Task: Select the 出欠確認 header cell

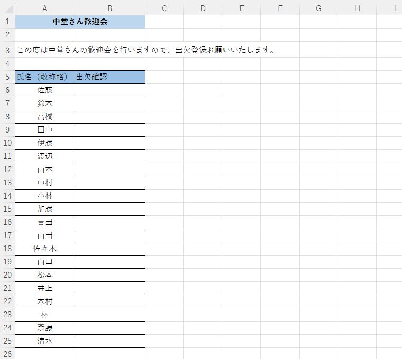Action: (x=109, y=77)
